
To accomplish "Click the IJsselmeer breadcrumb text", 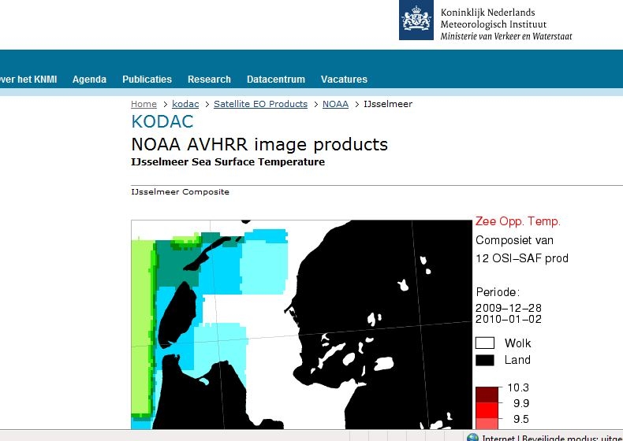I will (x=388, y=104).
